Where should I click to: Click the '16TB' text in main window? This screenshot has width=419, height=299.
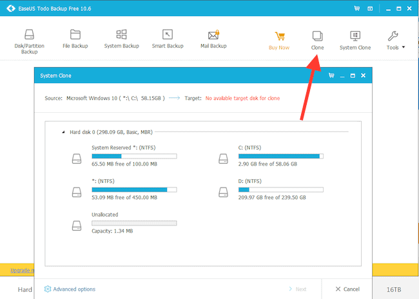(394, 289)
